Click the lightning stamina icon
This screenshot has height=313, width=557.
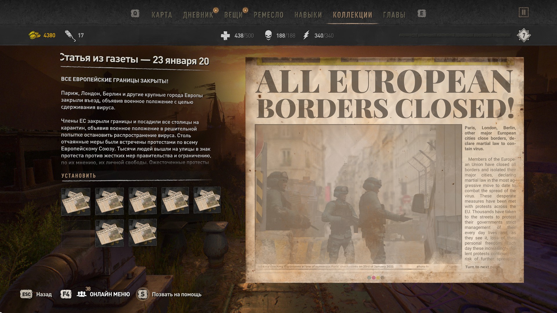306,35
